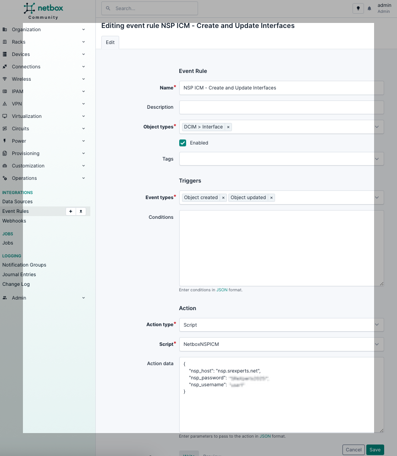Click the Save button
Image resolution: width=397 pixels, height=456 pixels.
[375, 450]
